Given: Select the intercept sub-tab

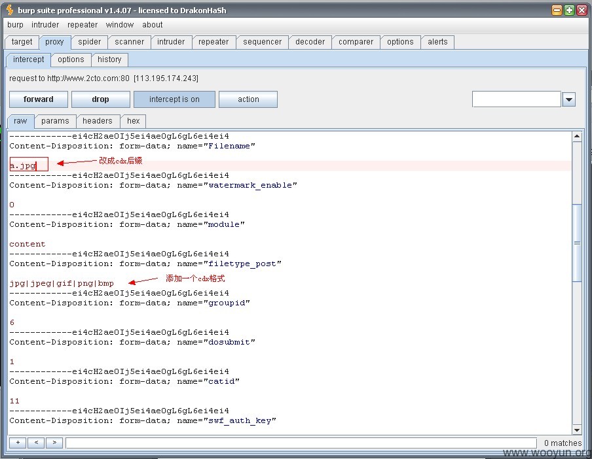Looking at the screenshot, I should click(28, 59).
